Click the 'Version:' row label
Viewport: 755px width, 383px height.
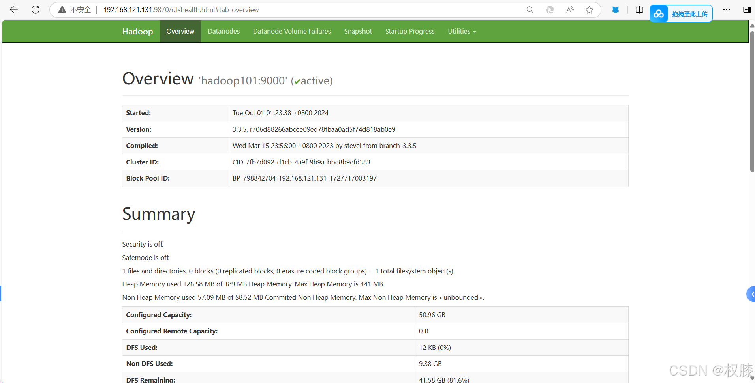[139, 129]
